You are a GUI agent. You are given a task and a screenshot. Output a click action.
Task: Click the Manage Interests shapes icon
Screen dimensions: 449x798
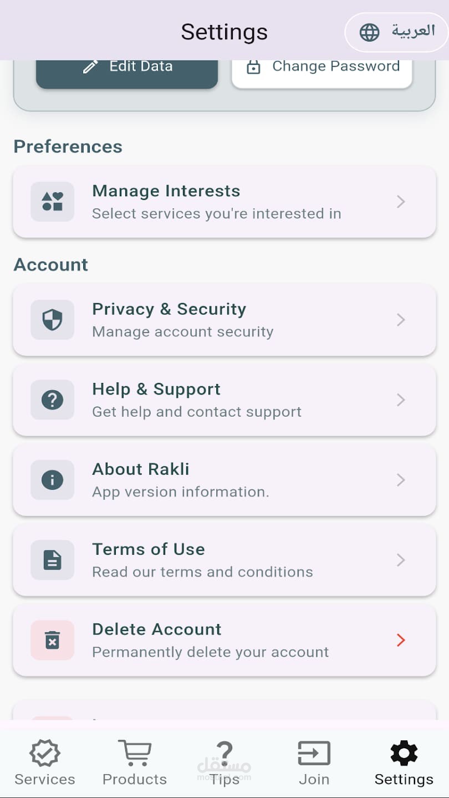click(x=52, y=202)
